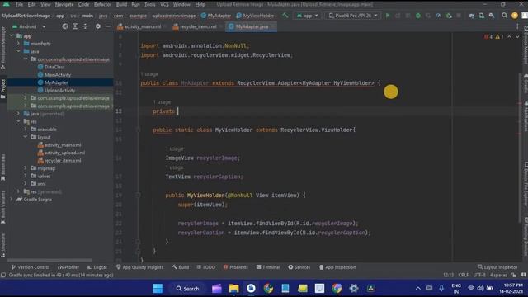Open the app run configuration dropdown
This screenshot has height=297, width=528.
pos(307,16)
